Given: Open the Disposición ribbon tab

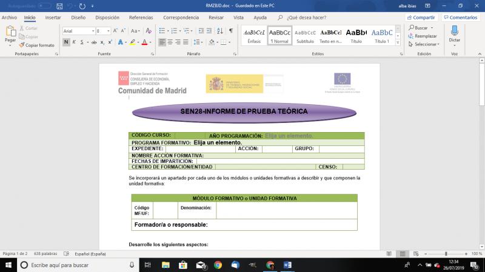Looking at the screenshot, I should (x=107, y=18).
